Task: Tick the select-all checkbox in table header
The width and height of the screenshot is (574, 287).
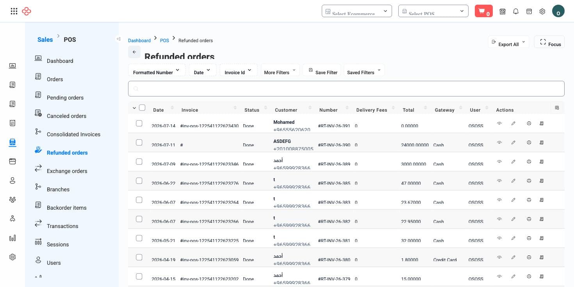Action: pos(142,108)
